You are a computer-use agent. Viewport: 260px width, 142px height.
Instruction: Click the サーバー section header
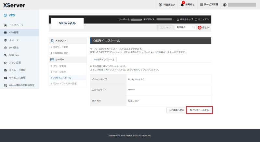pyautogui.click(x=68, y=60)
